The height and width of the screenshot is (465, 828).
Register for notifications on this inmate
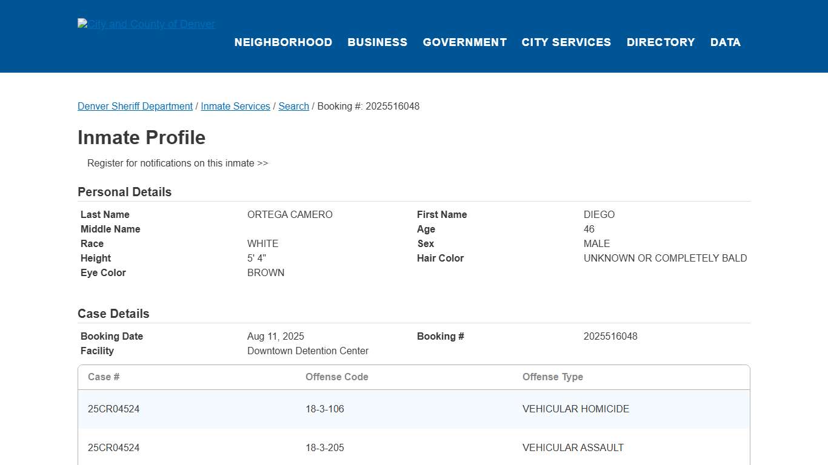[177, 163]
